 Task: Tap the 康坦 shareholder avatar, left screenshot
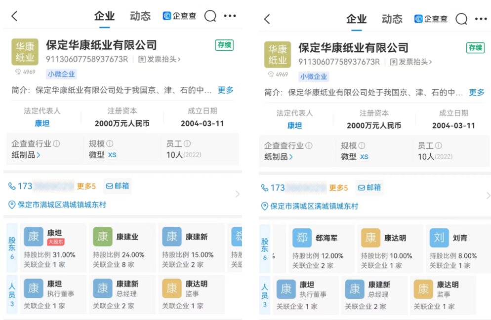tap(34, 237)
